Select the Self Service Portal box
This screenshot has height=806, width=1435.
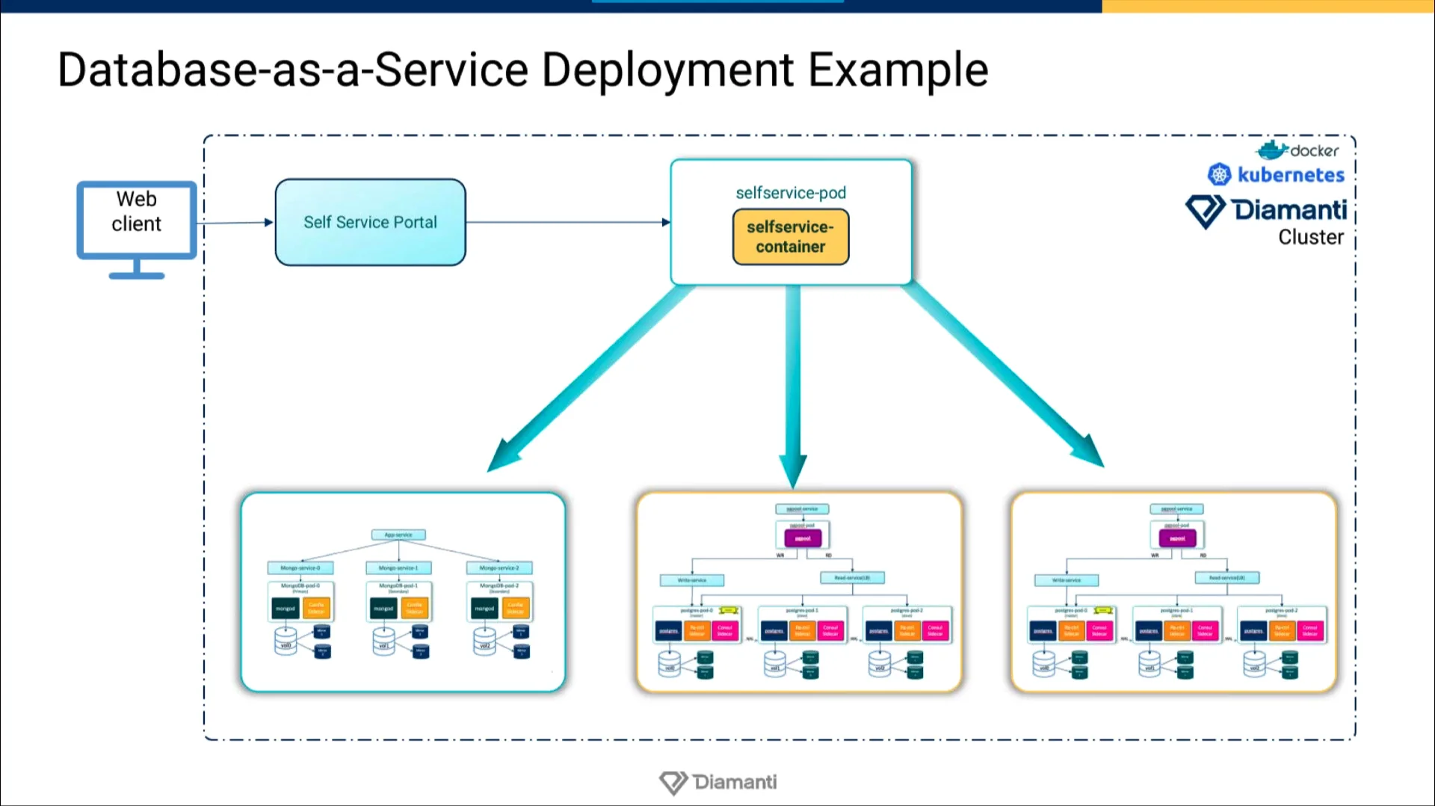[x=371, y=222]
